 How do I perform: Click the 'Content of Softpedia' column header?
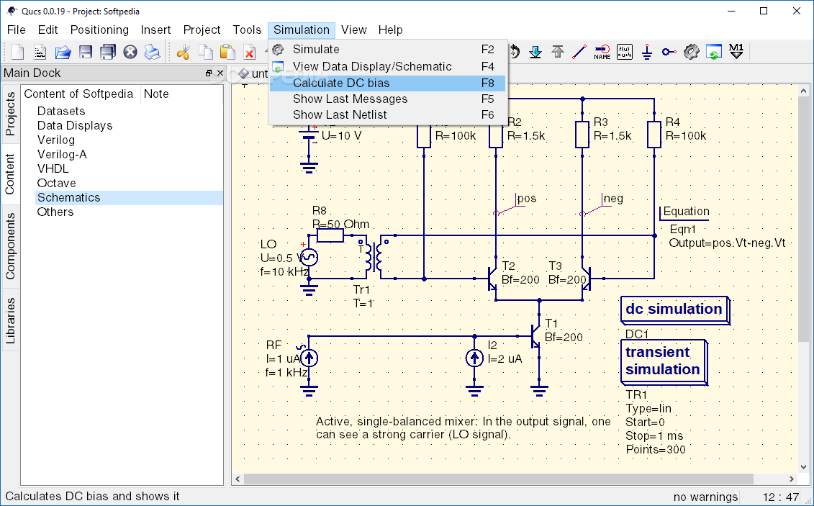coord(81,94)
